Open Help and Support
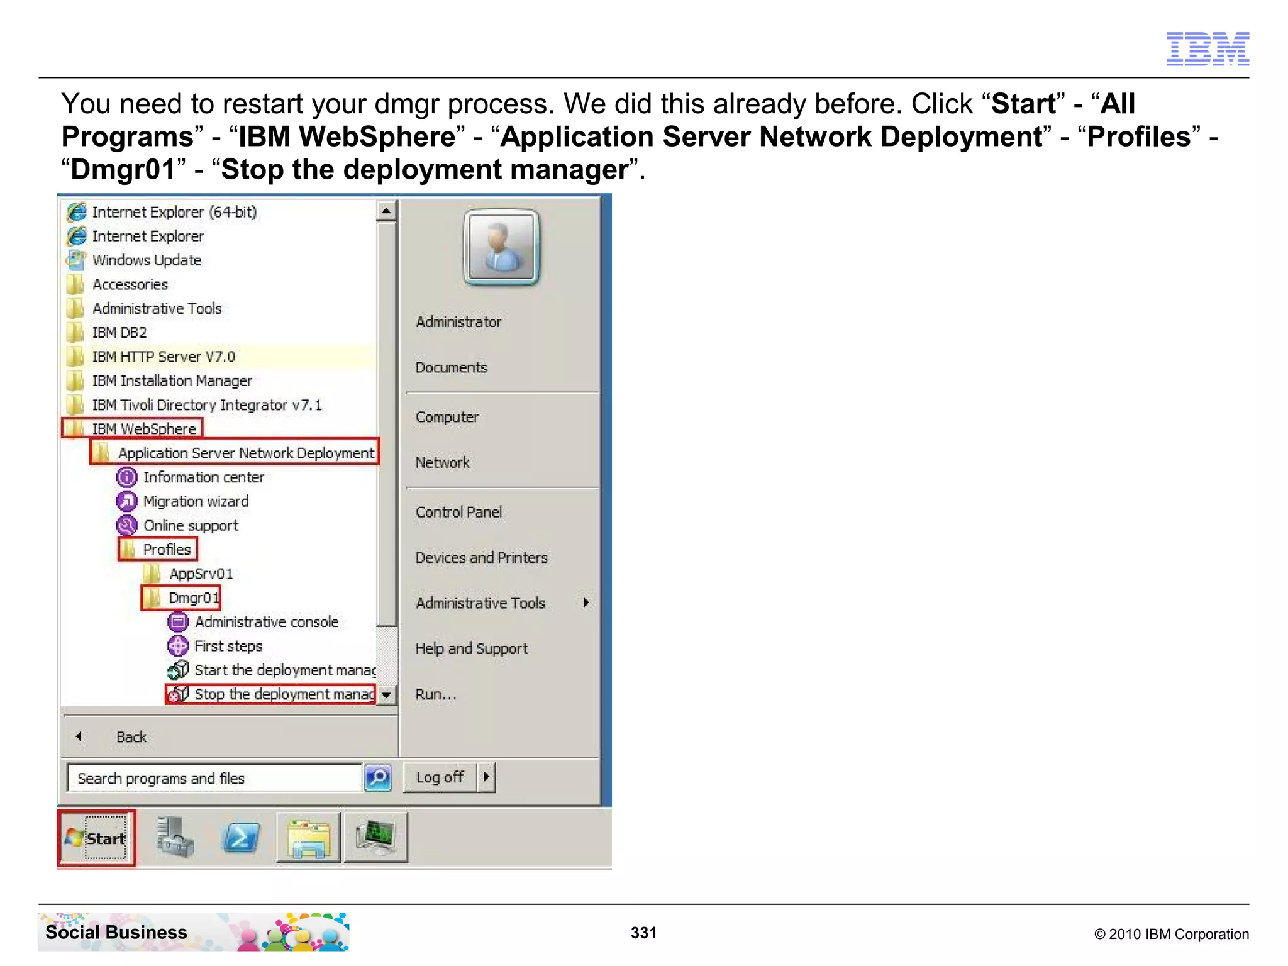 tap(472, 648)
